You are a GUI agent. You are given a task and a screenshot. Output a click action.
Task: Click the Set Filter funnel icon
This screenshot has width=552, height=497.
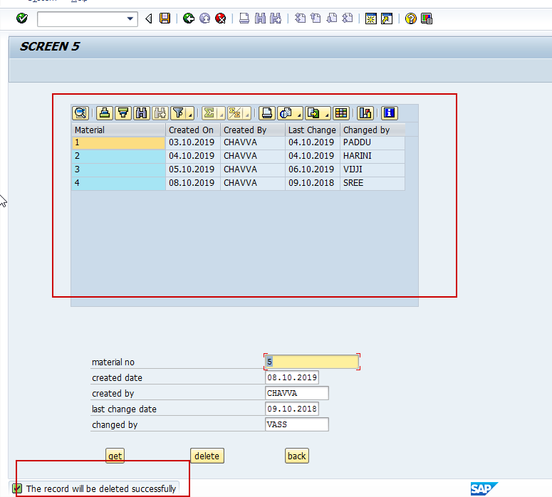click(179, 113)
